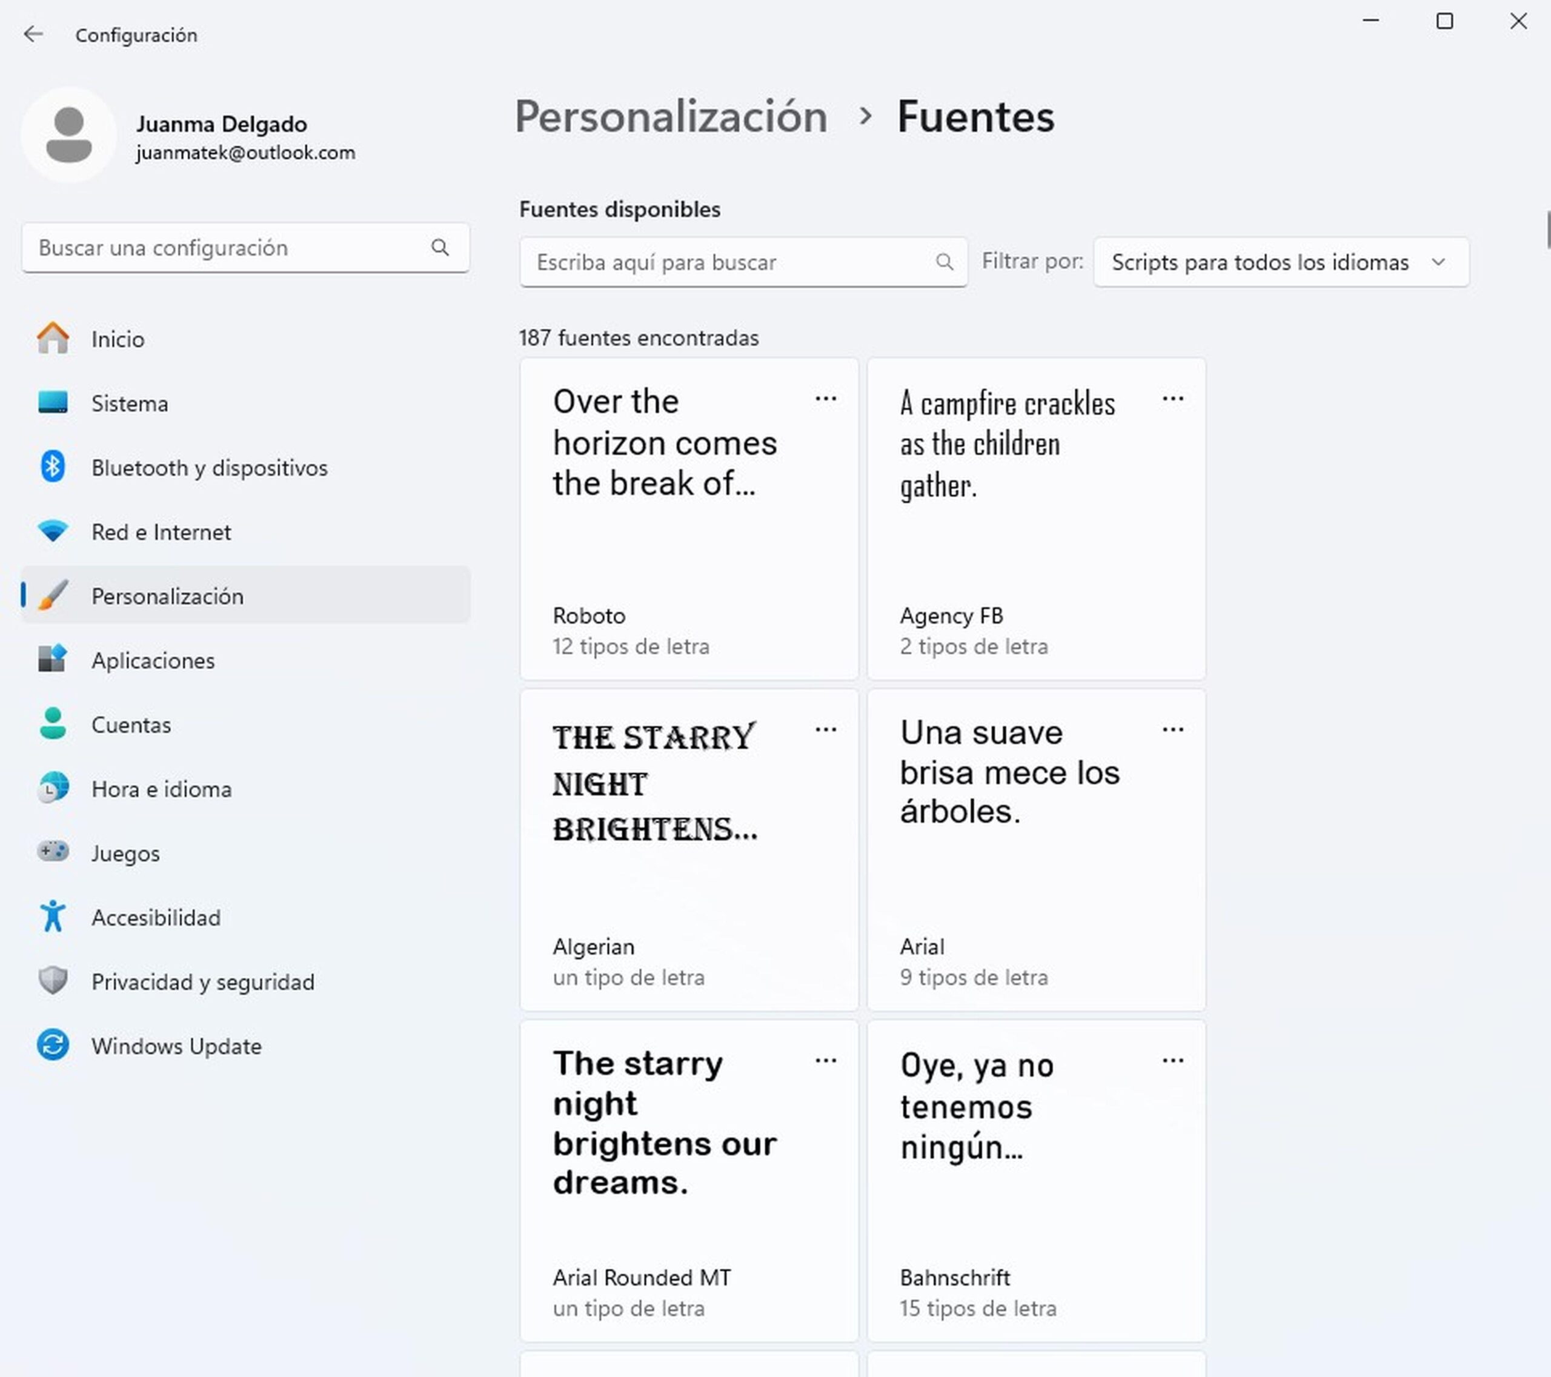Click the juanmatek@outlook.com email address
1551x1377 pixels.
pos(246,153)
